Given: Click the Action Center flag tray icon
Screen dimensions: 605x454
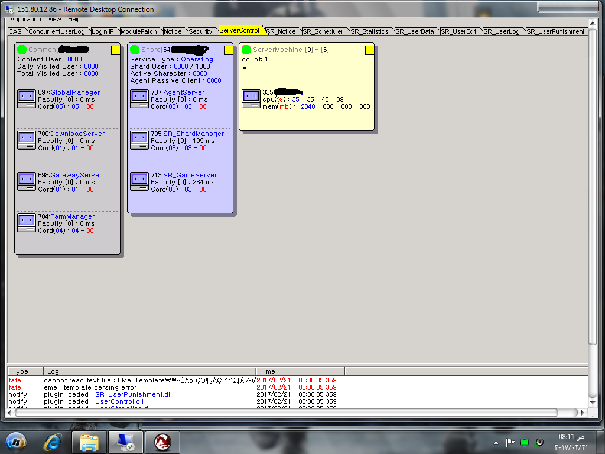Looking at the screenshot, I should pos(510,442).
